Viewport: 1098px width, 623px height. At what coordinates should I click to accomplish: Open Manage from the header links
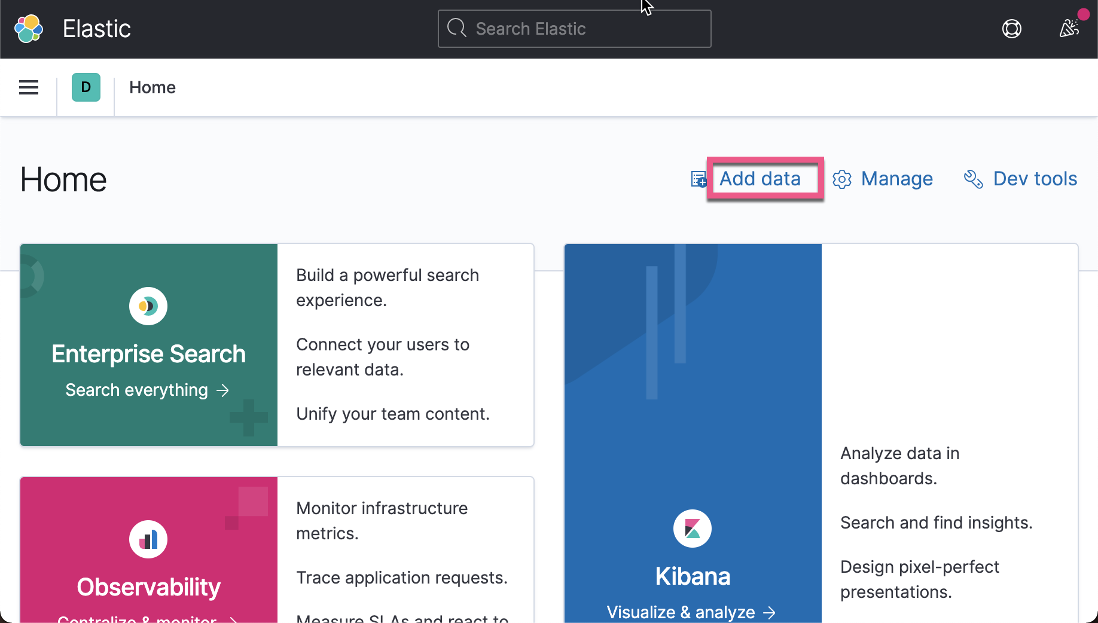pyautogui.click(x=896, y=179)
